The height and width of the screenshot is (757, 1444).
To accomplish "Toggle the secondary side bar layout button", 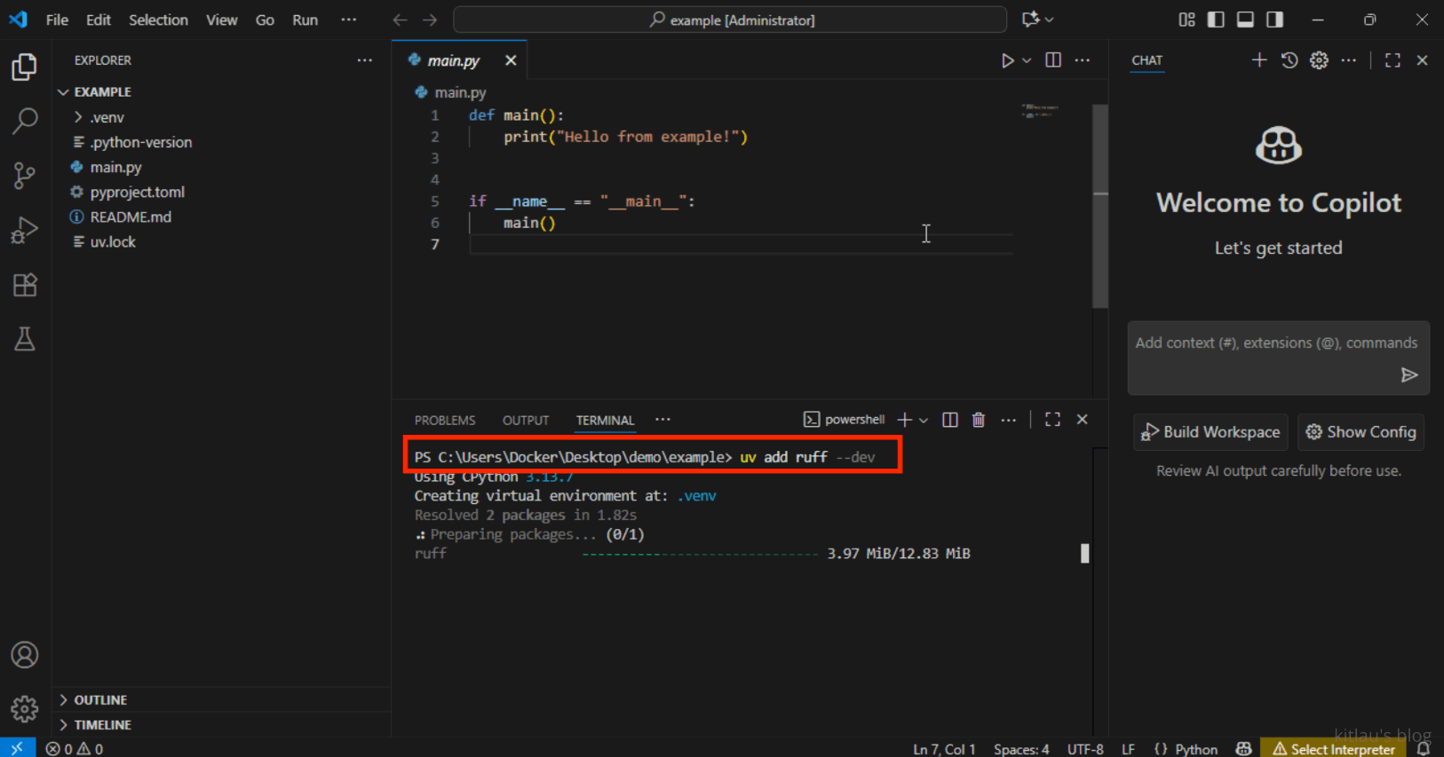I will pos(1274,20).
